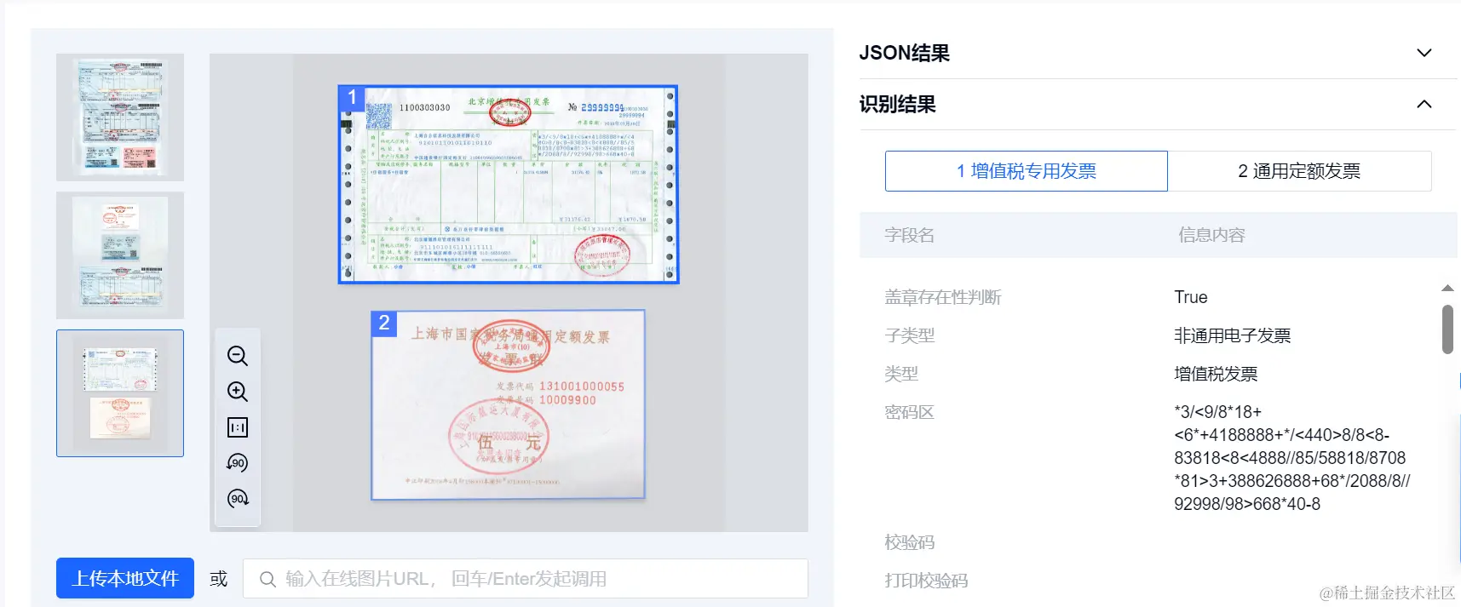Viewport: 1461px width, 607px height.
Task: Click the value True
Action: [1191, 297]
